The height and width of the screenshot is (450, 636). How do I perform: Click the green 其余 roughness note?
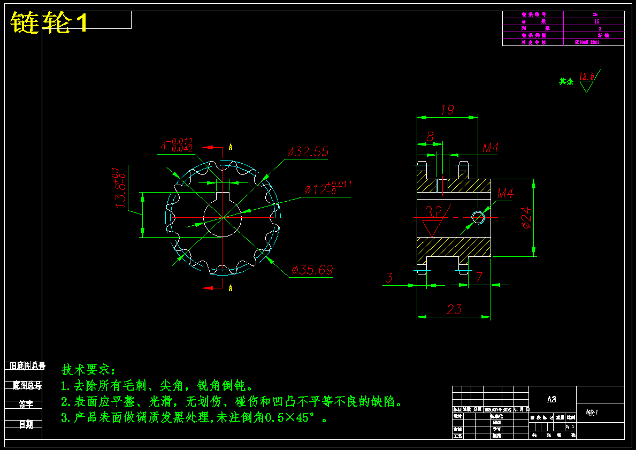click(x=566, y=81)
